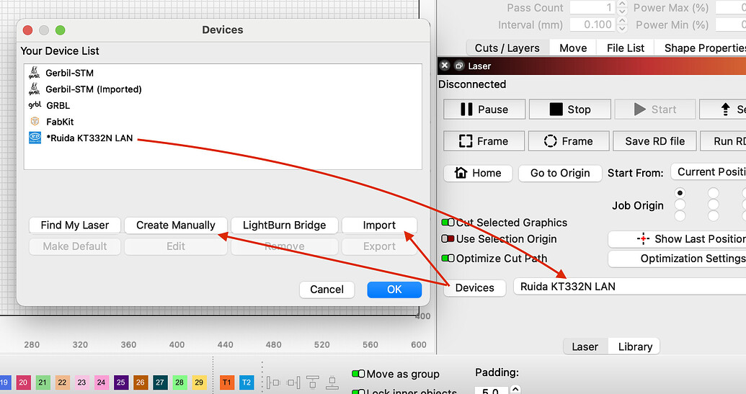Select the center Job Origin radio
This screenshot has height=394, width=746.
tap(713, 205)
